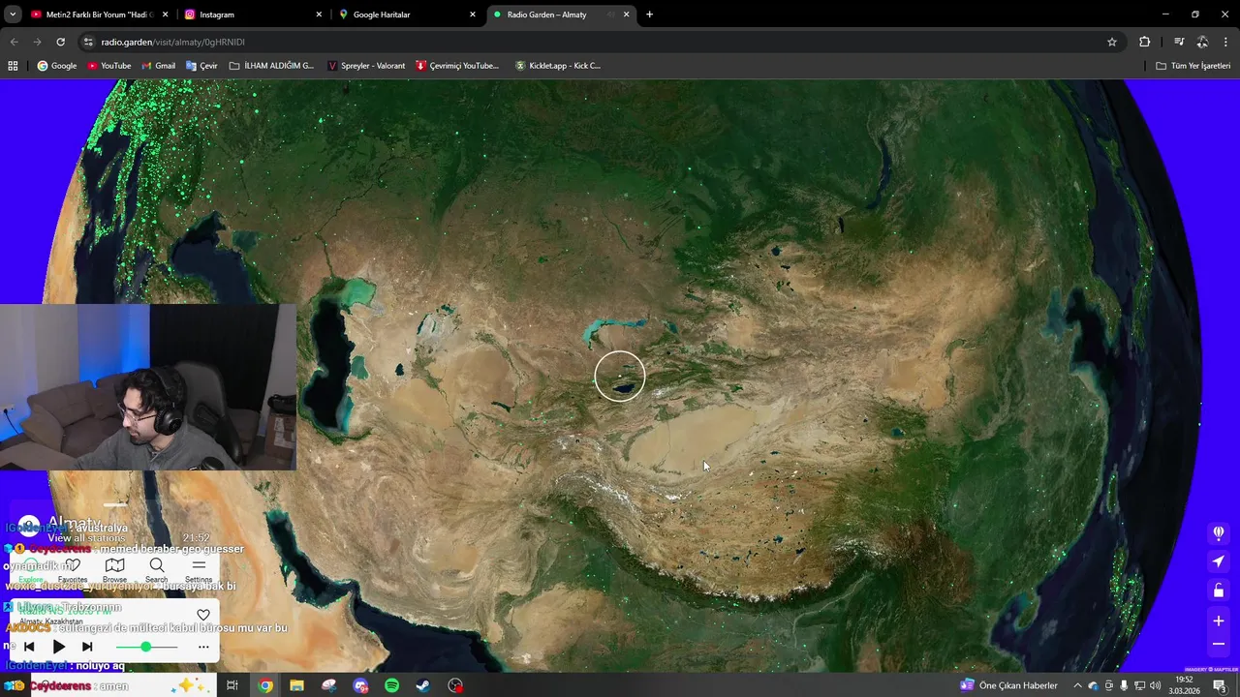The width and height of the screenshot is (1240, 697).
Task: Open the Google bookmark
Action: 57,66
